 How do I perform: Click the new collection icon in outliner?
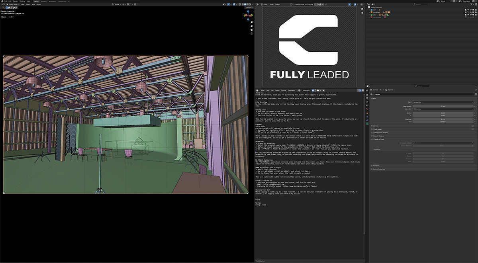point(476,4)
